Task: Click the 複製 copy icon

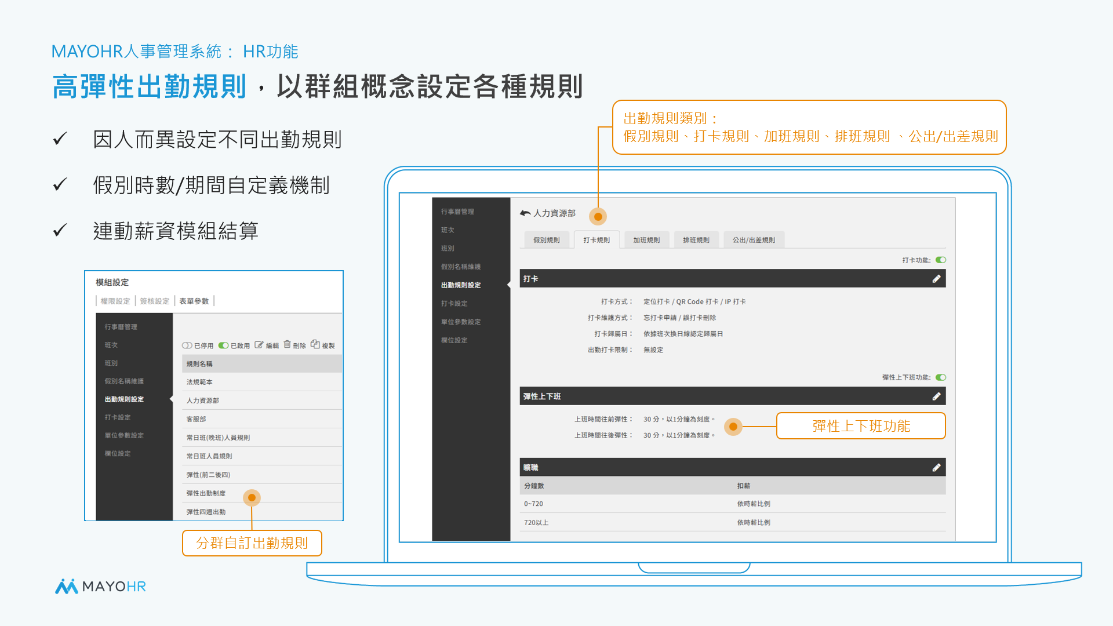Action: [315, 344]
